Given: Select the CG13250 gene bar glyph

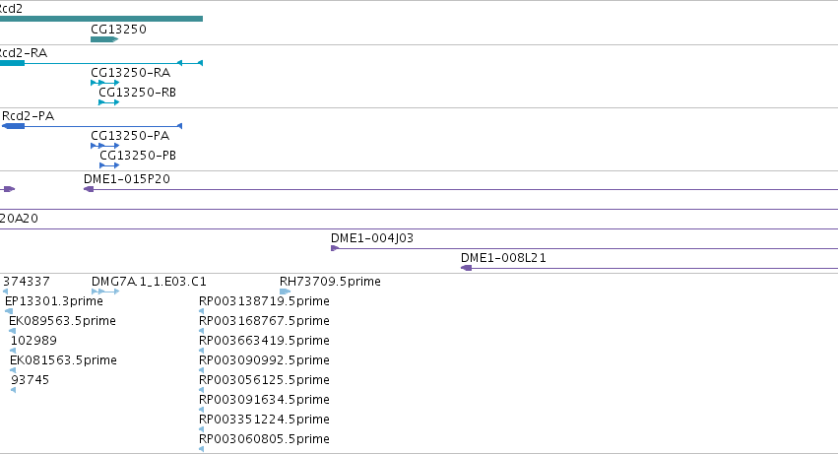Looking at the screenshot, I should (x=104, y=39).
